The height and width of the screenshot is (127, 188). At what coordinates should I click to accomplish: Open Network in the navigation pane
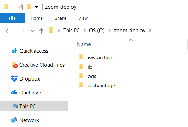(x=25, y=120)
